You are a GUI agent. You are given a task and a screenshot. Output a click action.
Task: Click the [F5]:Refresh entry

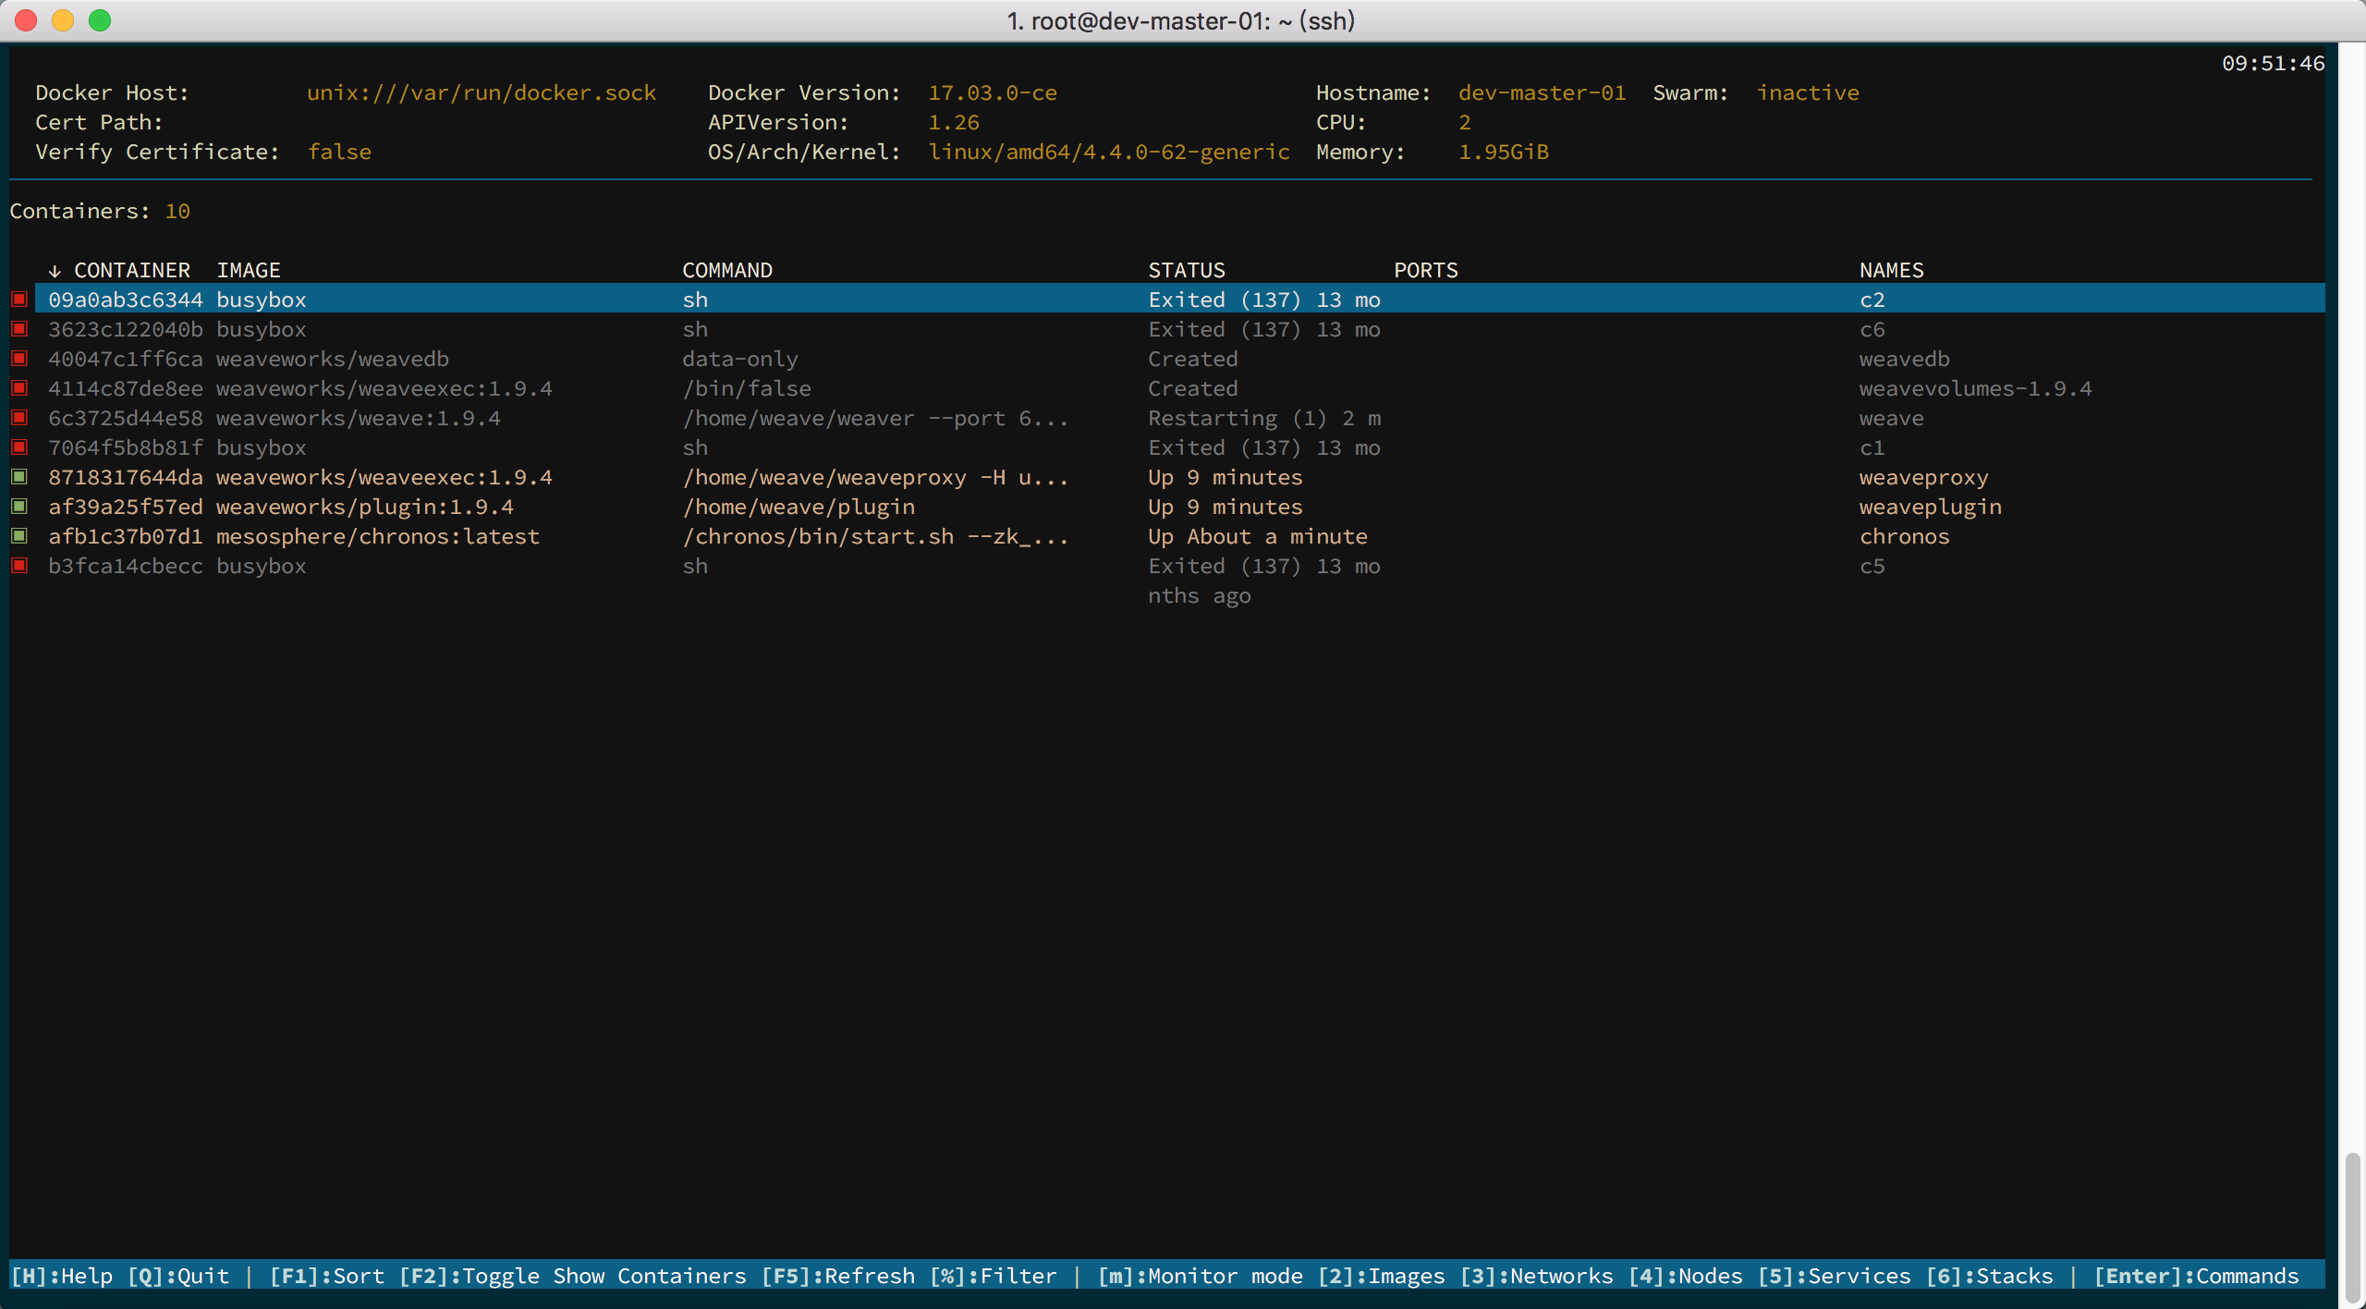tap(838, 1276)
